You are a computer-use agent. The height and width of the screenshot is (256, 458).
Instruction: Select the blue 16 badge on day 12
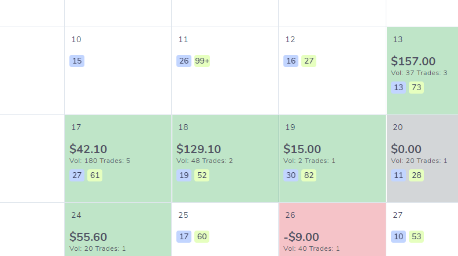pos(291,61)
